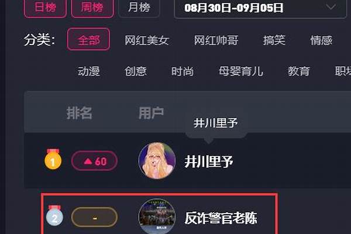Open 反诈警官老陈 avatar picture
The image size is (351, 234).
[x=157, y=216]
